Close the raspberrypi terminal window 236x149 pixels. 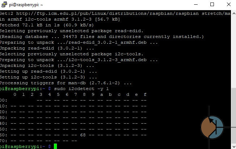tap(229, 4)
